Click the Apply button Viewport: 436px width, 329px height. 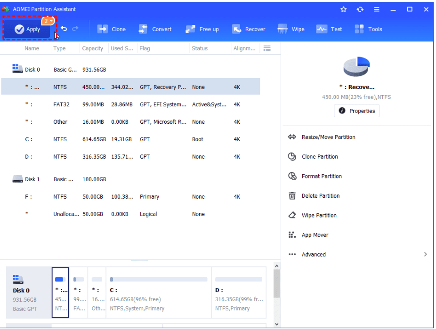pos(27,29)
